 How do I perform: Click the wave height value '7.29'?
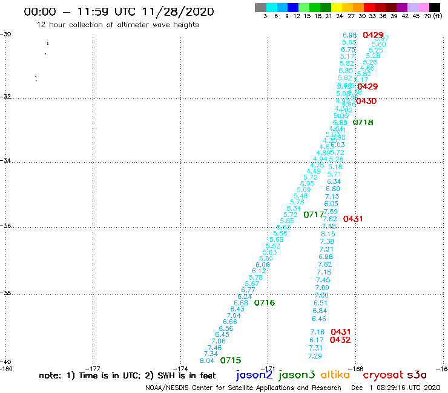[315, 356]
